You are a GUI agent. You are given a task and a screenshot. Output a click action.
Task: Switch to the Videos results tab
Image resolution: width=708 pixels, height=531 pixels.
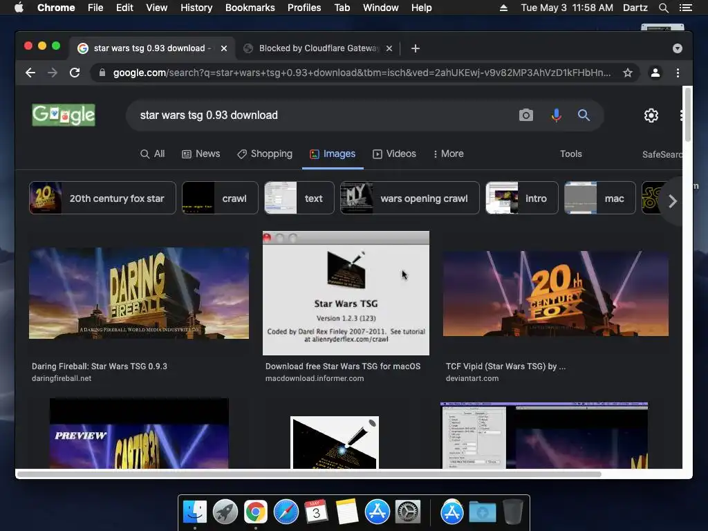[394, 154]
